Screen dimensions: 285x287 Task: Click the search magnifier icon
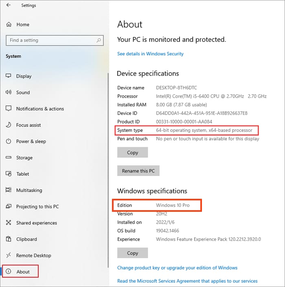[x=99, y=41]
